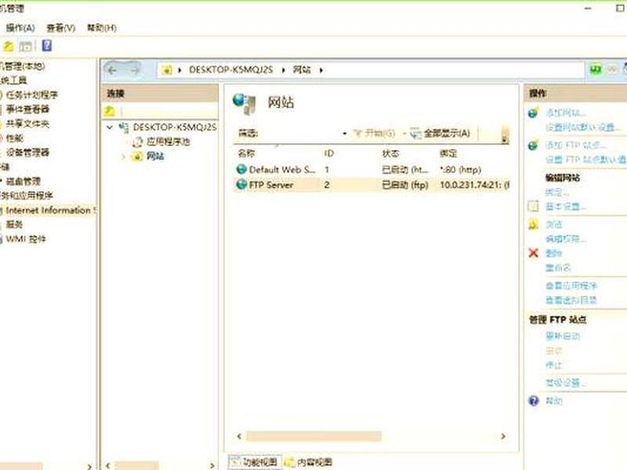Click the 编辑权限 link

(565, 239)
